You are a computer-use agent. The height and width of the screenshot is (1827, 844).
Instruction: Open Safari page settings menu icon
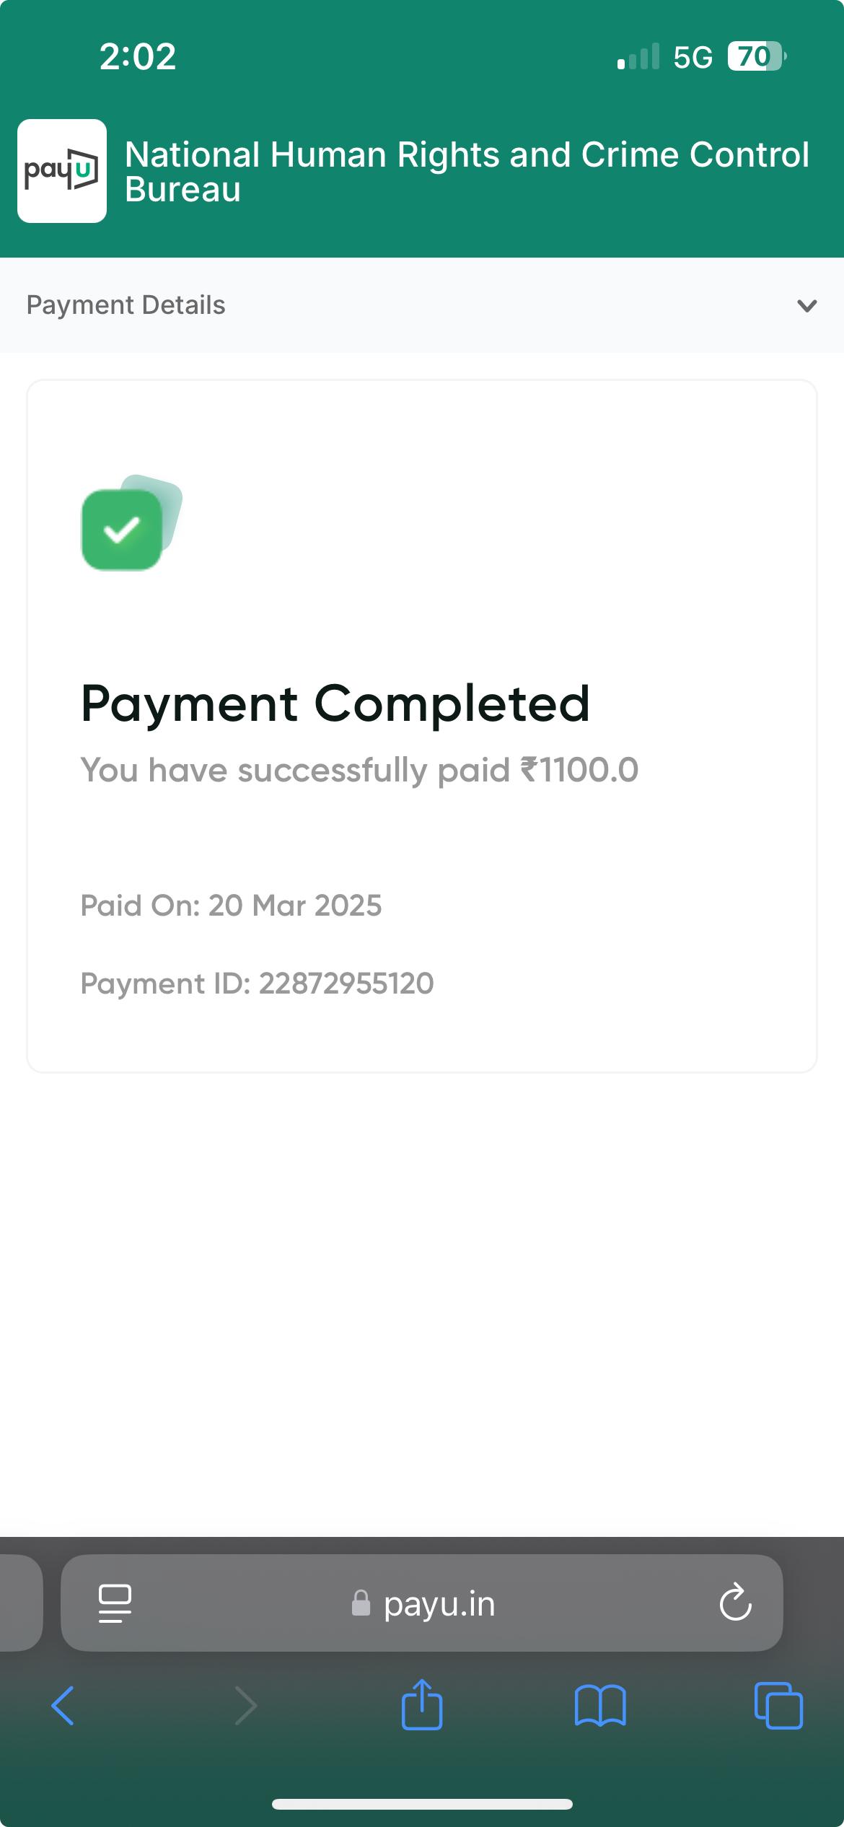click(x=115, y=1603)
